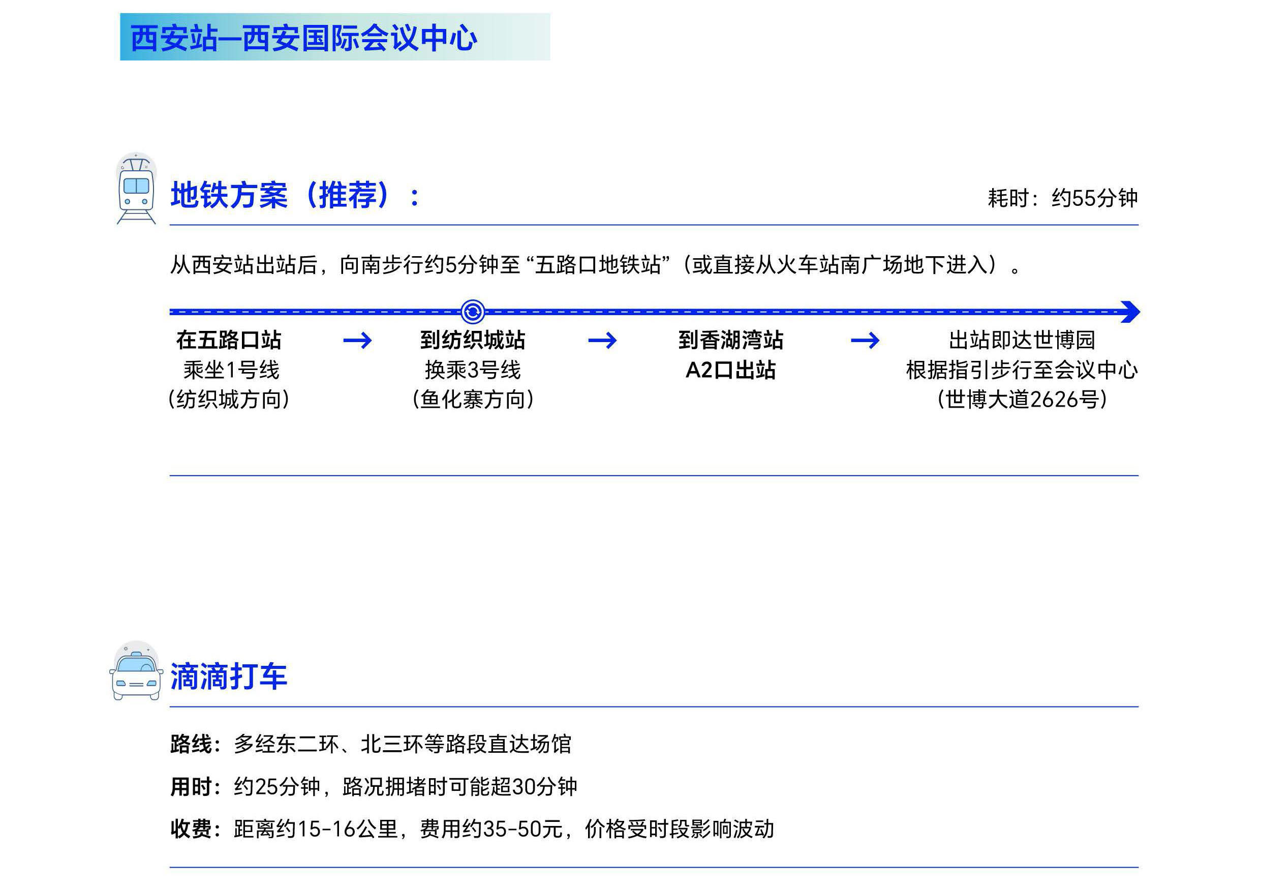Click the arrow after 在五路口站
Image resolution: width=1261 pixels, height=890 pixels.
click(357, 341)
